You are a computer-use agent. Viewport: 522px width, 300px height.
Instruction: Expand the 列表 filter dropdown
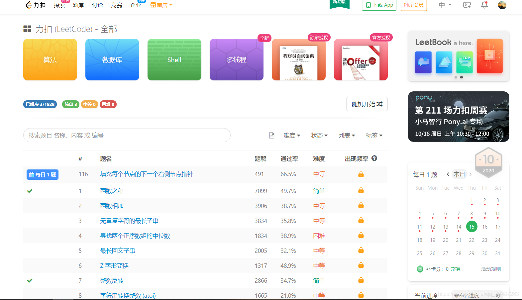(347, 136)
